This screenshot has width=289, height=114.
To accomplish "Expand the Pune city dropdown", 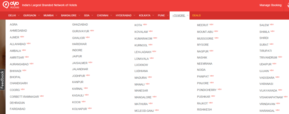I will 163,15.
